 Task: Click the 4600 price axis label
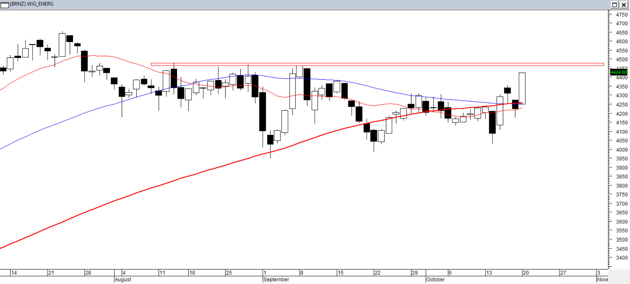(x=622, y=42)
